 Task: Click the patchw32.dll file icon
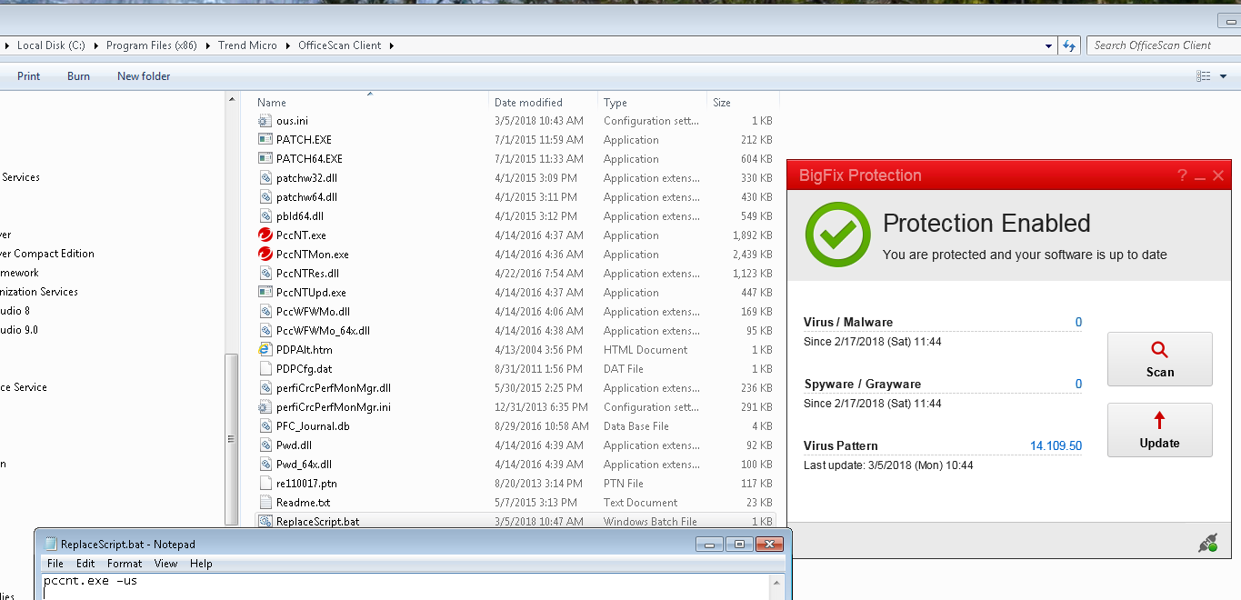(x=265, y=178)
